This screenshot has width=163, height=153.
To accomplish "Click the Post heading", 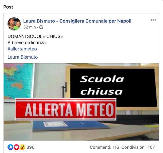I will pyautogui.click(x=8, y=7).
